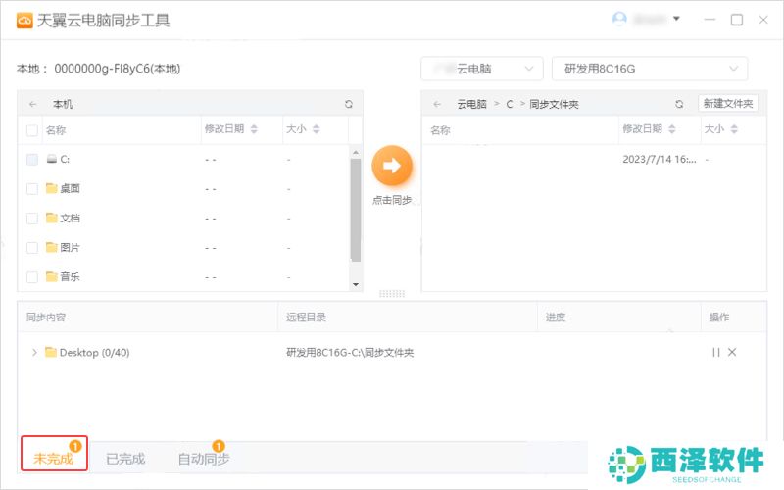Viewport: 784px width, 490px height.
Task: Click the 文档 folder icon
Action: pyautogui.click(x=51, y=218)
